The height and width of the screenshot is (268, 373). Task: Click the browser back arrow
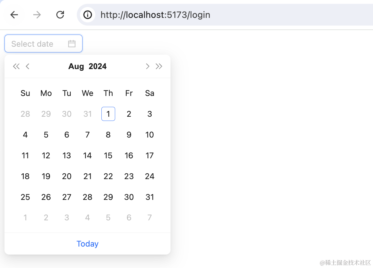coord(14,15)
